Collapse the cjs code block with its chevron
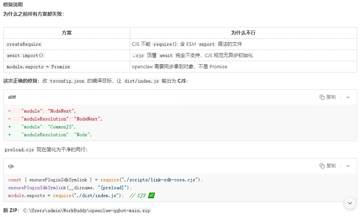 pos(348,166)
